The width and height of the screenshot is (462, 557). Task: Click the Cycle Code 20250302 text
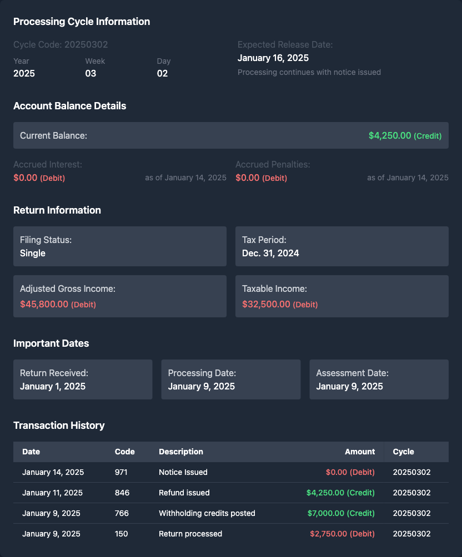tap(61, 44)
